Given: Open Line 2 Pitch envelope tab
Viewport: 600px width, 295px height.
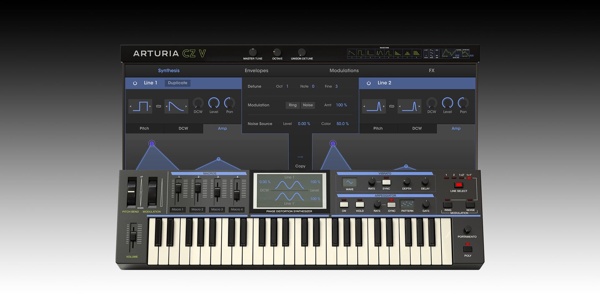Looking at the screenshot, I should click(378, 128).
